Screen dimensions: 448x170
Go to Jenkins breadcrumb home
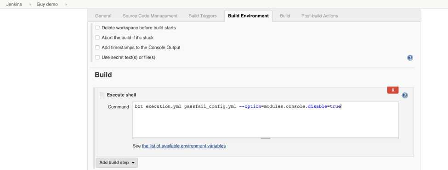click(14, 5)
